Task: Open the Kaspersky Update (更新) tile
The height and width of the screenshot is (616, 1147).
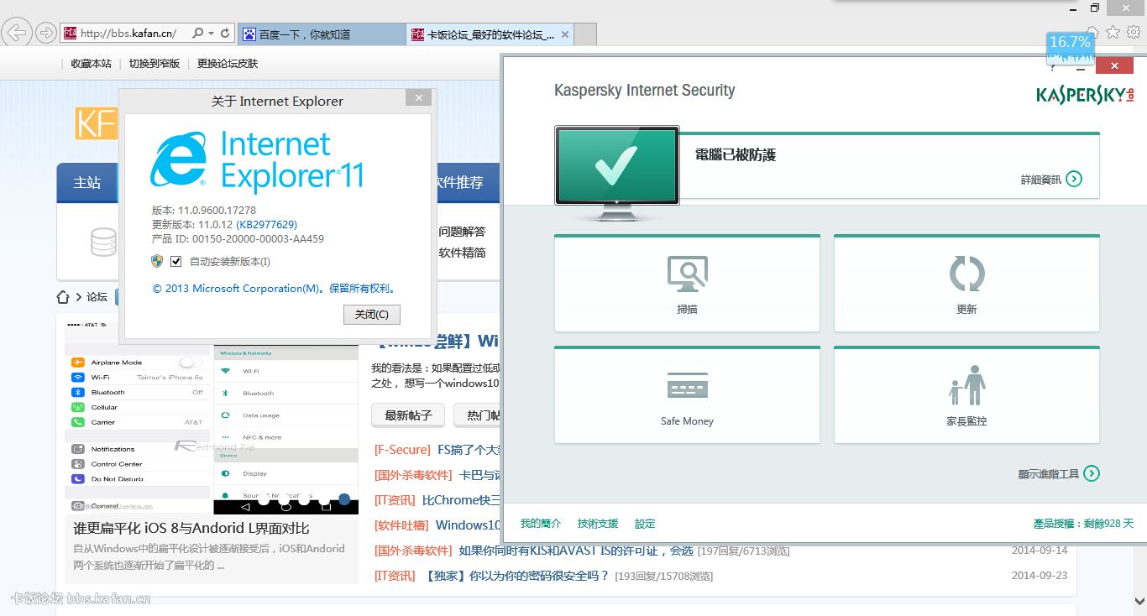Action: pyautogui.click(x=966, y=284)
